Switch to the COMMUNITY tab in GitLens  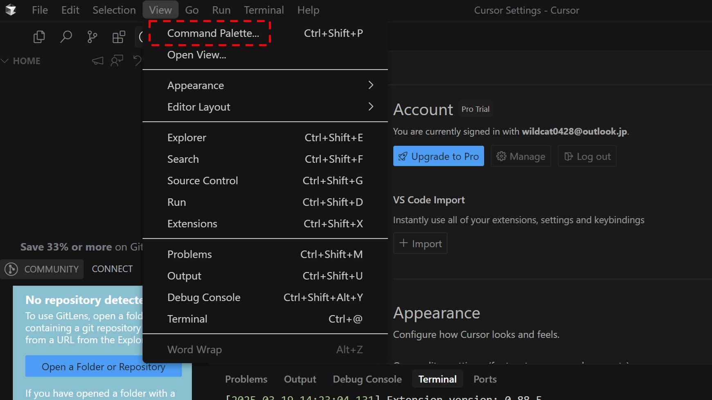[42, 269]
